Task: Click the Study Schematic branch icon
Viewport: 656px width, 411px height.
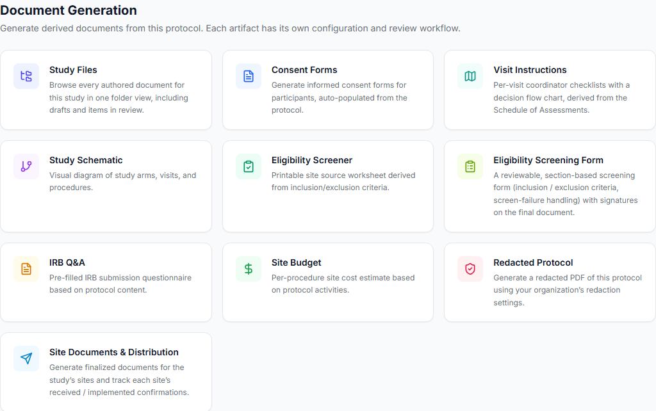Action: [x=26, y=166]
